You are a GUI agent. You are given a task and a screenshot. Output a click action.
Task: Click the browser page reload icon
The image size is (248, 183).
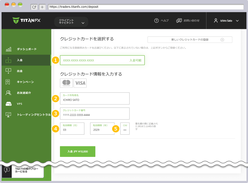(34, 7)
